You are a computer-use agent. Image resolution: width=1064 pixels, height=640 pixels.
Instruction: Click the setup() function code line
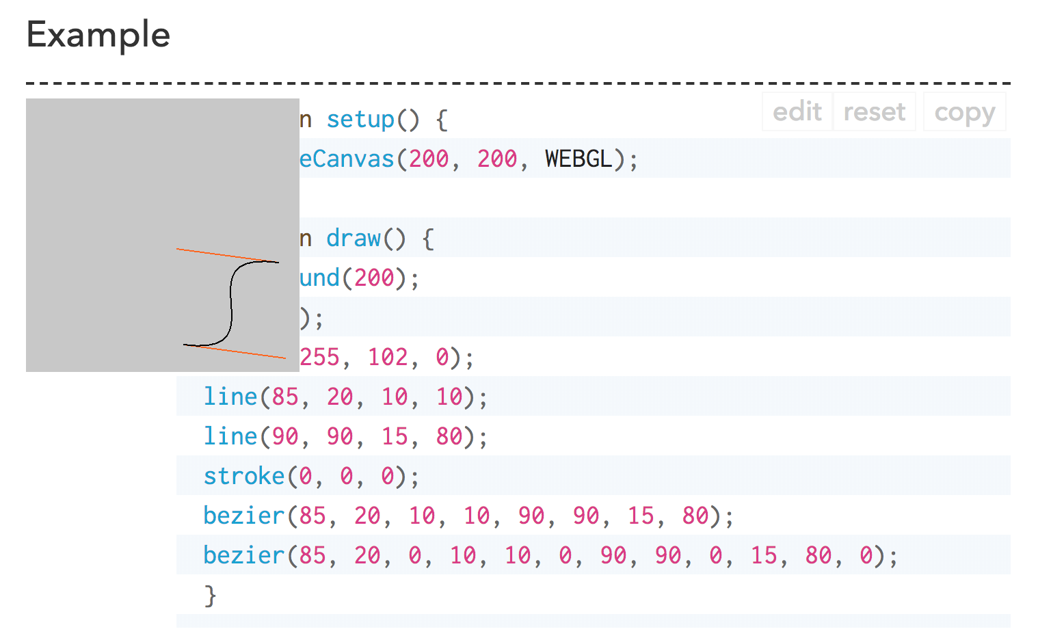click(374, 120)
